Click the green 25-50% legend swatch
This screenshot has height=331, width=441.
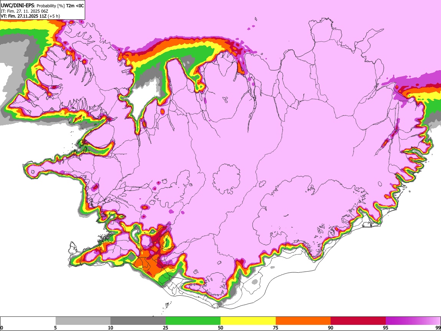[193, 321]
